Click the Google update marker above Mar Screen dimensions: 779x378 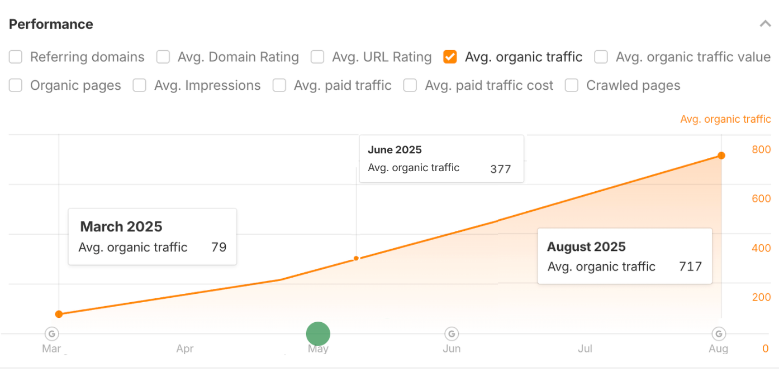51,333
